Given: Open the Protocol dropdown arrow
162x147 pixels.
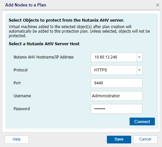Looking at the screenshot, I should tap(140, 70).
